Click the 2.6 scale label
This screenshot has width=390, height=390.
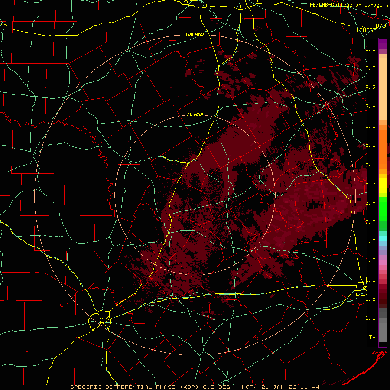point(370,222)
